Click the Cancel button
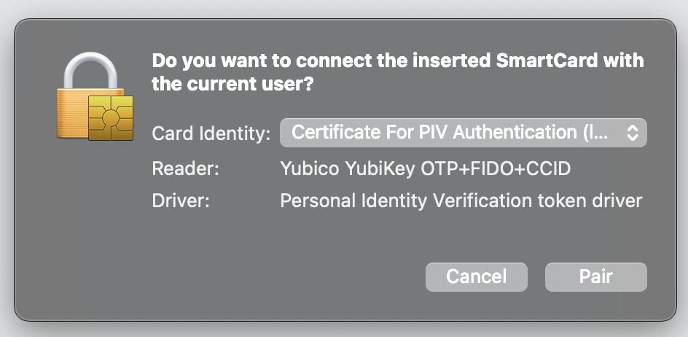688x337 pixels. click(477, 276)
